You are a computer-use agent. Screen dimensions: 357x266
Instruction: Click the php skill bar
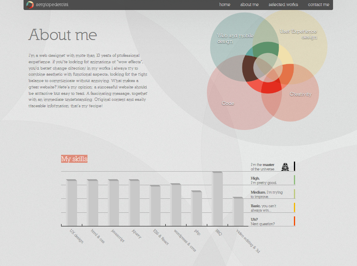[x=196, y=208]
